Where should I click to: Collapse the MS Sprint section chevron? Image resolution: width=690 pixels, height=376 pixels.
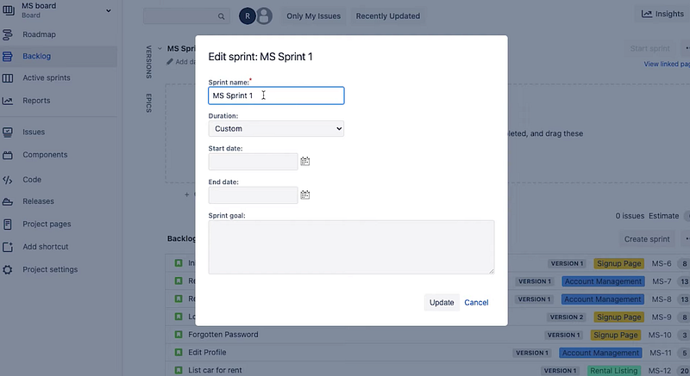(x=160, y=49)
